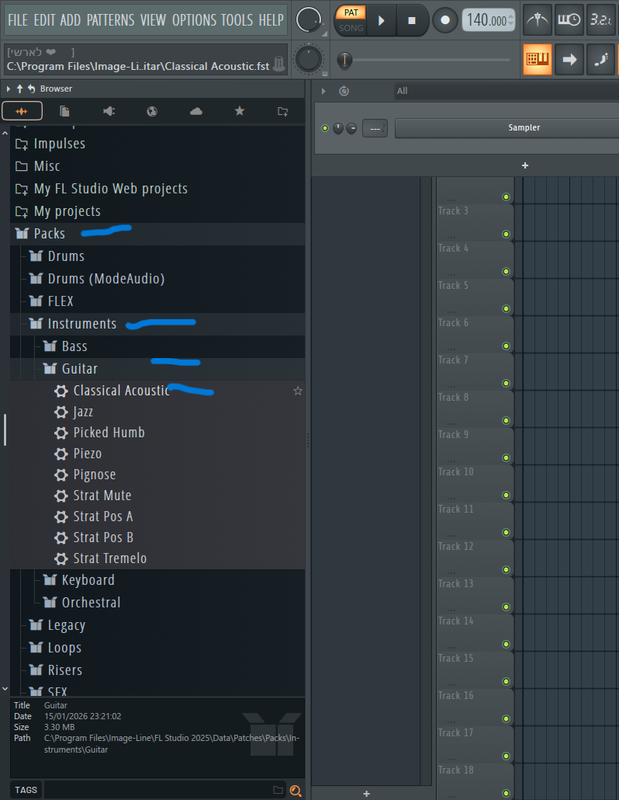Click the song position slider handle
619x800 pixels.
[344, 60]
